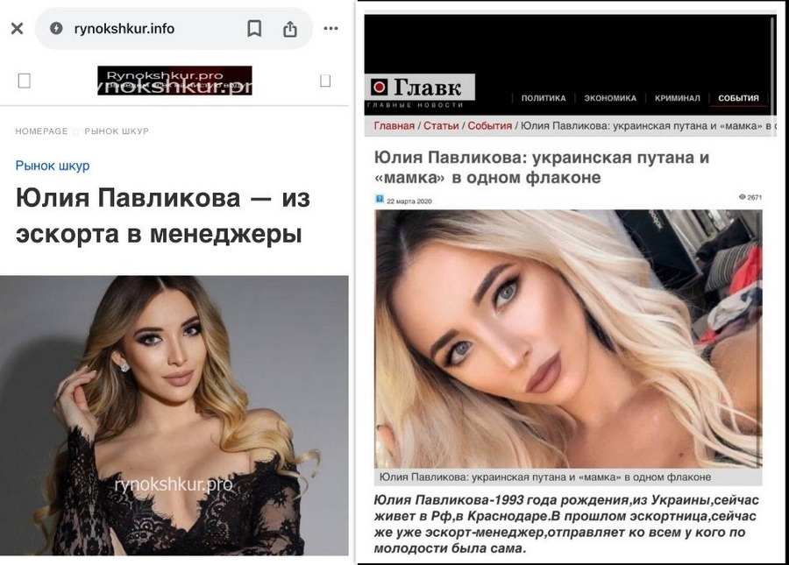Select the КРИМИНАЛ menu item

point(678,98)
